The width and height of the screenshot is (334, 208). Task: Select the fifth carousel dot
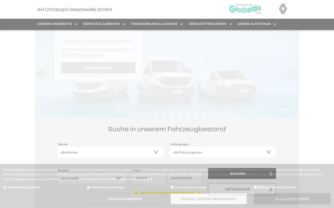click(x=163, y=114)
